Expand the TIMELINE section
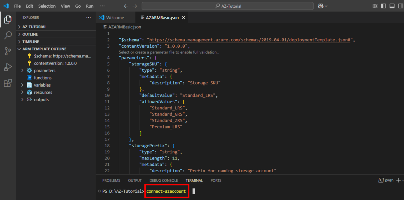This screenshot has width=404, height=200. [x=56, y=42]
